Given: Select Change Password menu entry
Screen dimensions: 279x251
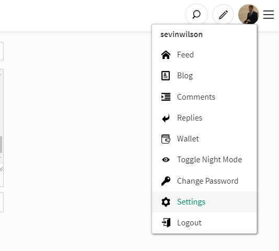Looking at the screenshot, I should click(x=204, y=181).
